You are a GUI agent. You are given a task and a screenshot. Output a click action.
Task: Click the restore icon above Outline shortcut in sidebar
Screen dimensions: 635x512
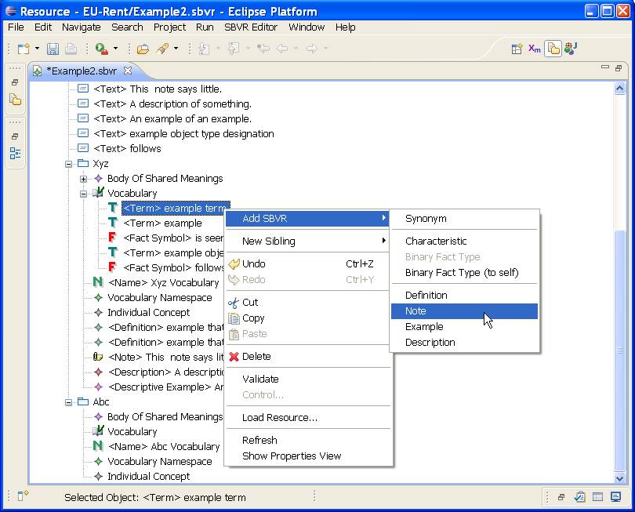click(15, 136)
